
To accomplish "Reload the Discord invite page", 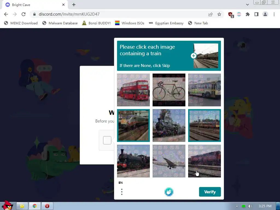I will (x=24, y=14).
